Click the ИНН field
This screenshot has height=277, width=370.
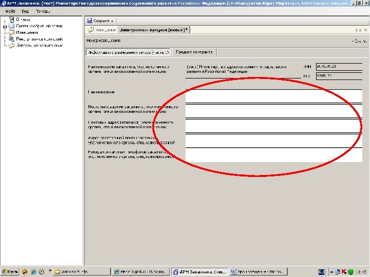[x=339, y=67]
